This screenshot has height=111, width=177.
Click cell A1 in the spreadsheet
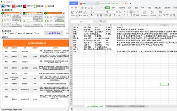78,27
